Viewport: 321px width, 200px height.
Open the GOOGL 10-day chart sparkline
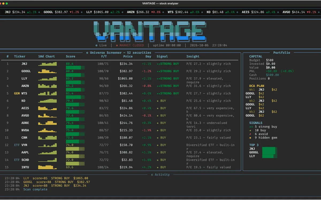(x=47, y=71)
